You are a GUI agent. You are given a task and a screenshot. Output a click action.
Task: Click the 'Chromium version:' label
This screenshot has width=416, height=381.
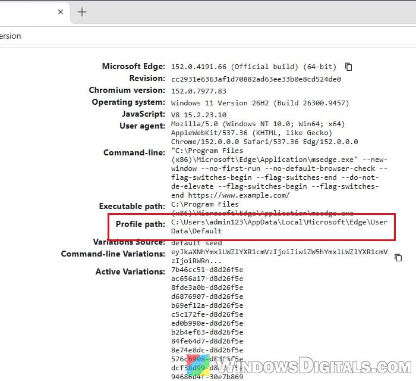coord(127,90)
